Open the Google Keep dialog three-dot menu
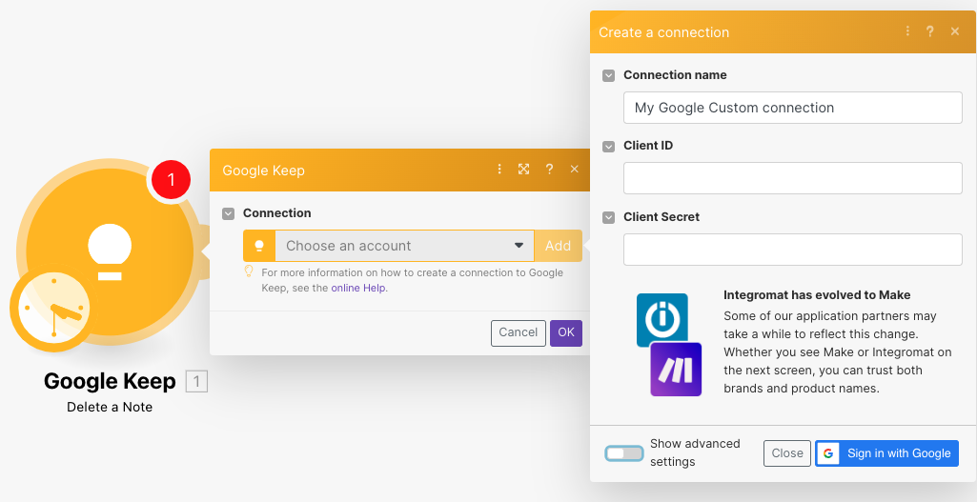 [x=499, y=170]
